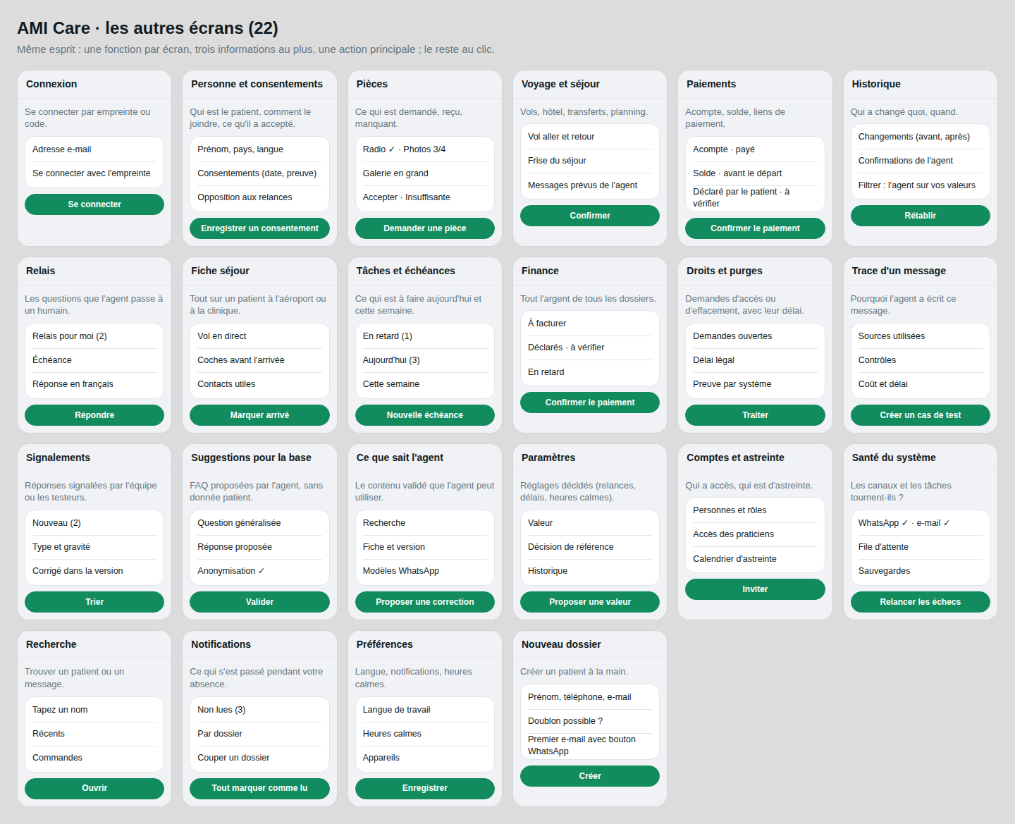Click the Inviter button
The width and height of the screenshot is (1015, 824).
pyautogui.click(x=755, y=589)
